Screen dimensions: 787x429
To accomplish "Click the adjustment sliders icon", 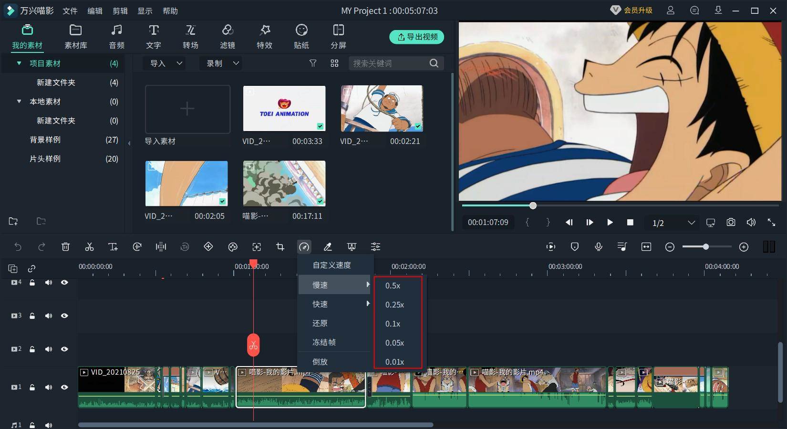I will click(x=375, y=246).
